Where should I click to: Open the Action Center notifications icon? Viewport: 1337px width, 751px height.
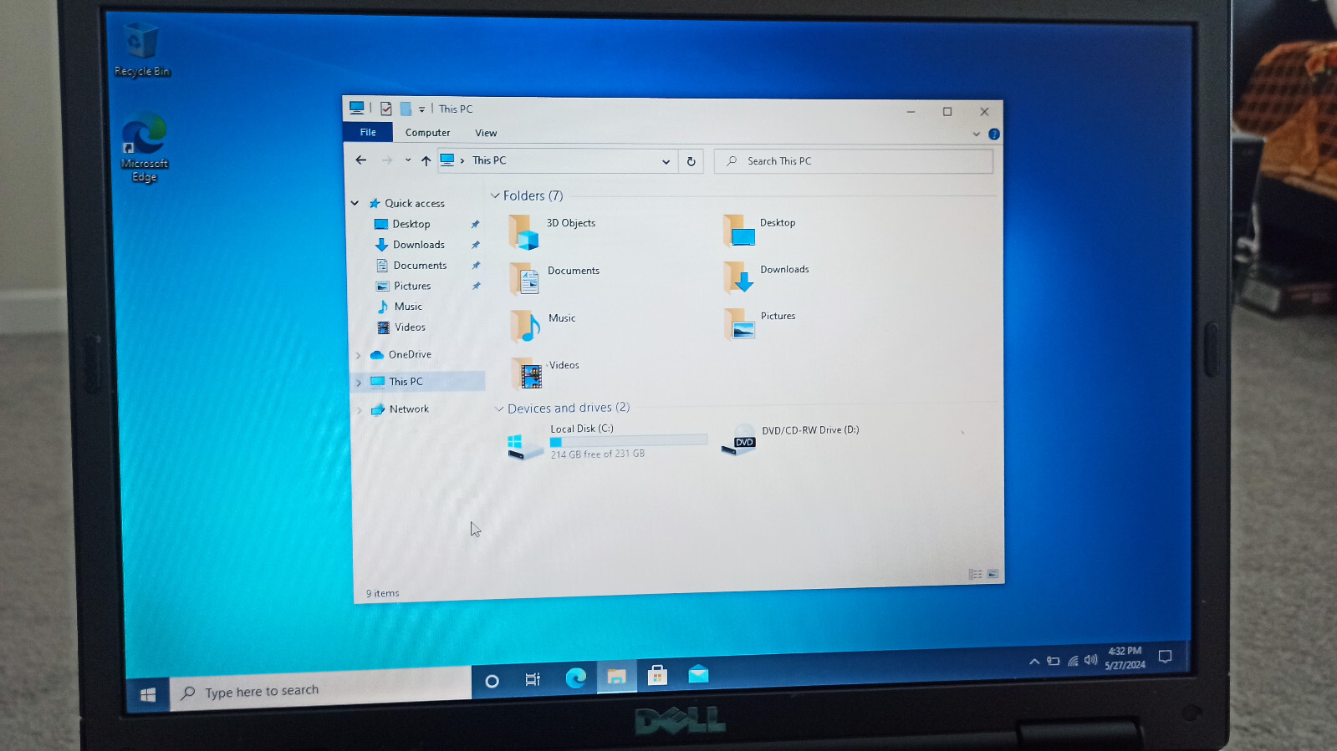1165,657
